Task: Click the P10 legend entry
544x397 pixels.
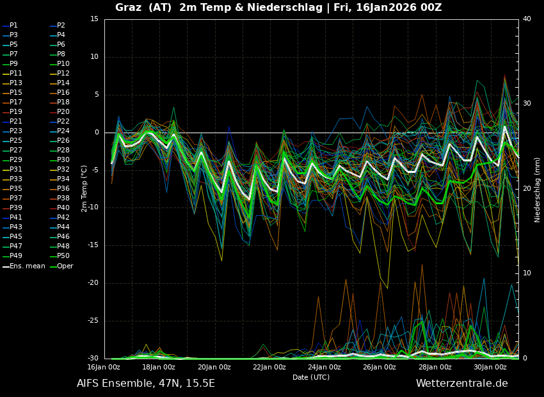Action: coord(60,63)
